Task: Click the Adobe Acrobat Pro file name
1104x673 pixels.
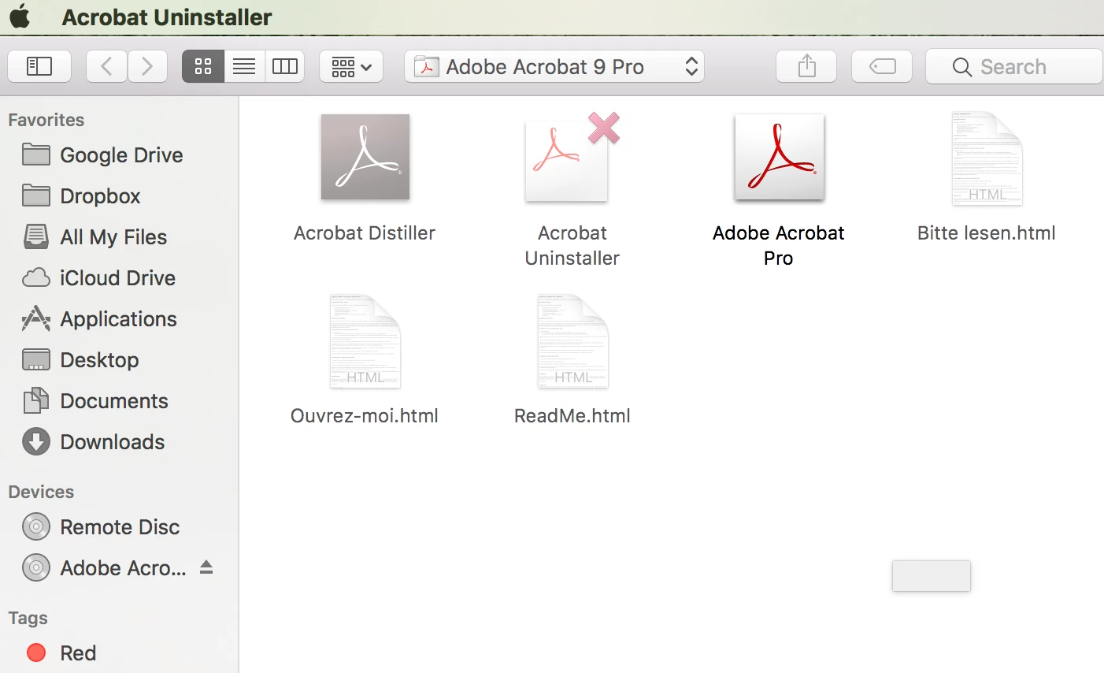Action: (x=779, y=245)
